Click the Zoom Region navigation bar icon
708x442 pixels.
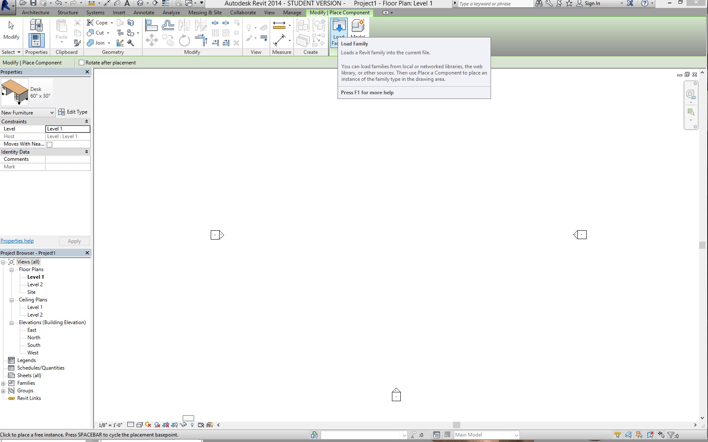coord(691,112)
